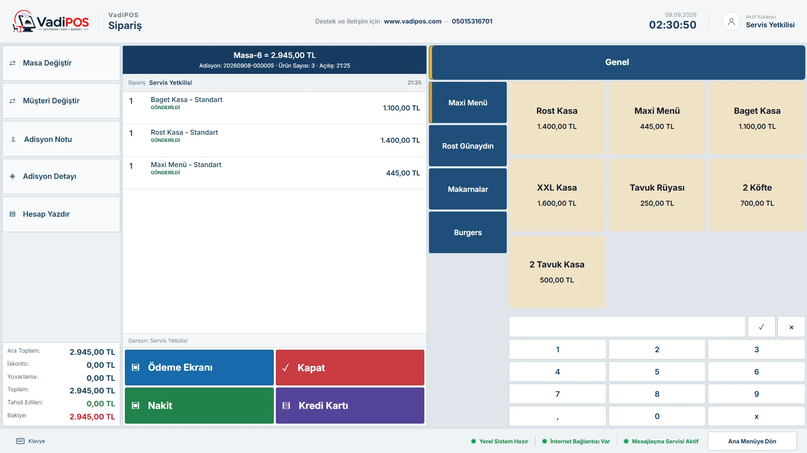Viewport: 807px width, 453px height.
Task: Click the Müşteri Değiştir swap icon
Action: (13, 101)
